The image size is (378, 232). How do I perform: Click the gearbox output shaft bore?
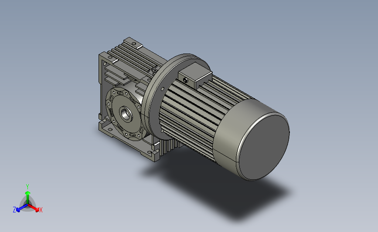point(126,114)
